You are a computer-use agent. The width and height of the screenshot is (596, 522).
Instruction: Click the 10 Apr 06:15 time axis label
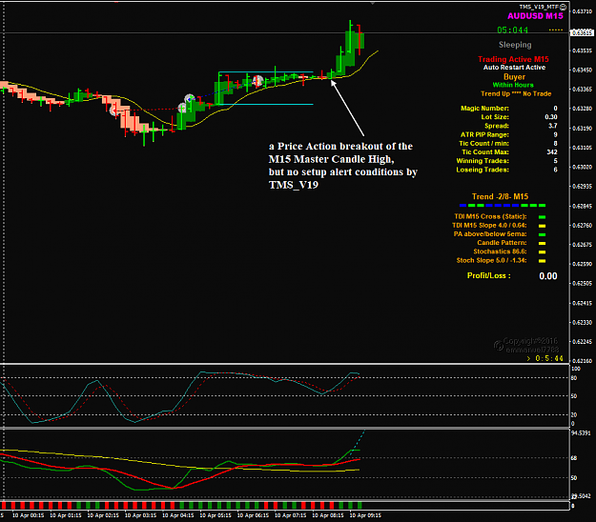253,515
